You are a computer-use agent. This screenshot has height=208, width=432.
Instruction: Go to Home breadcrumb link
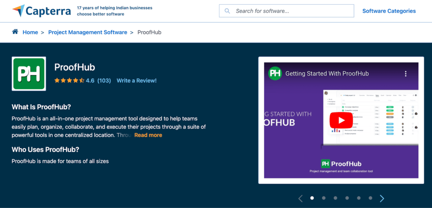30,32
